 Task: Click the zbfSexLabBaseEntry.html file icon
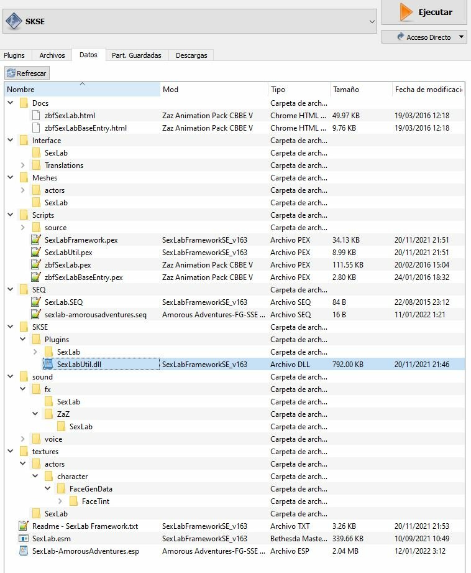[36, 128]
